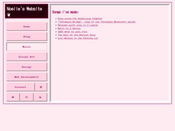Open the Instagram profile button
175x131 pixels.
click(27, 97)
